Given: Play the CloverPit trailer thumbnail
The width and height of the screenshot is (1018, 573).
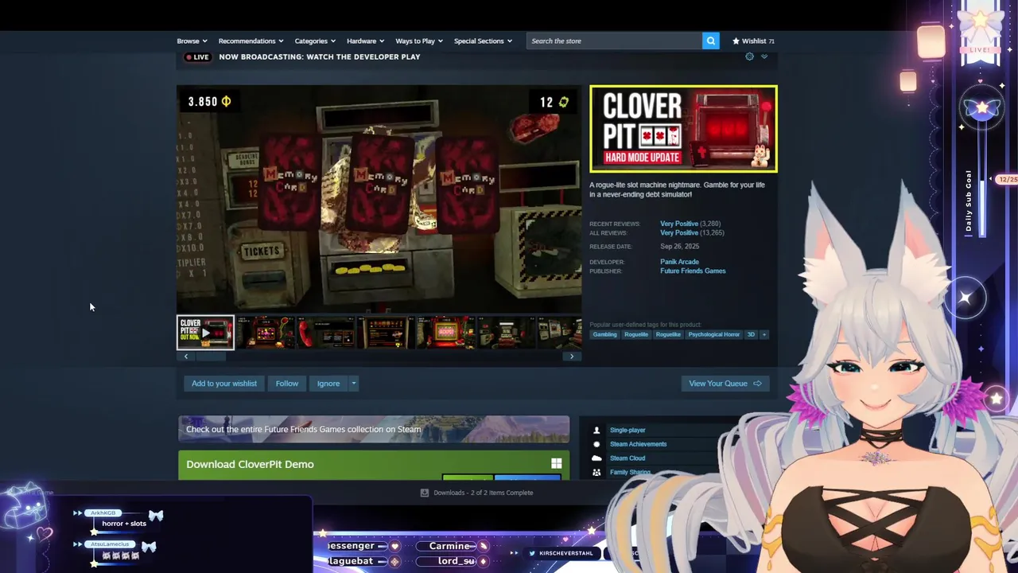Looking at the screenshot, I should pyautogui.click(x=205, y=333).
